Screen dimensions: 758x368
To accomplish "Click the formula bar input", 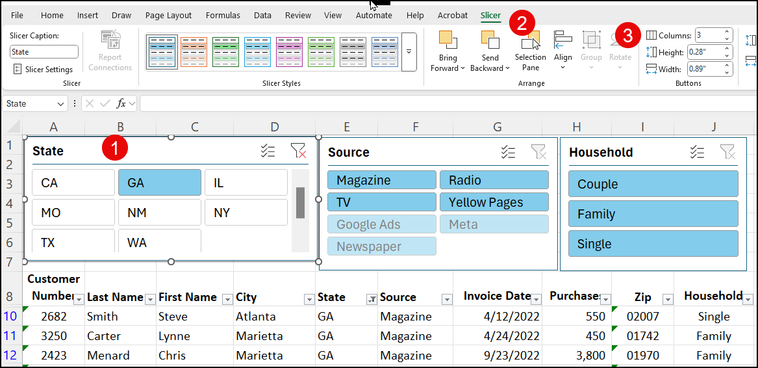I will (x=449, y=103).
